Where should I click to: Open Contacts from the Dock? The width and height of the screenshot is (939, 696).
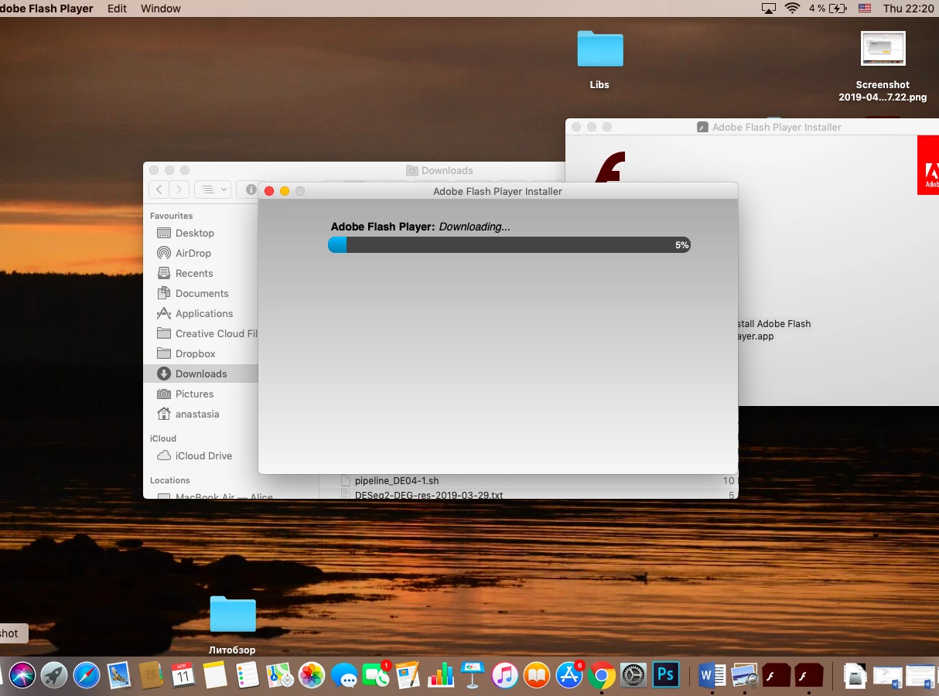(x=151, y=675)
